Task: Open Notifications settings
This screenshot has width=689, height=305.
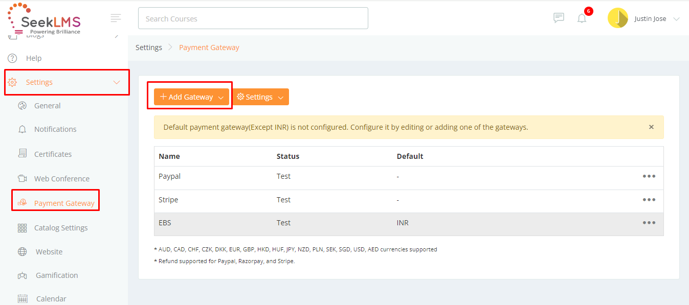Action: [x=55, y=129]
